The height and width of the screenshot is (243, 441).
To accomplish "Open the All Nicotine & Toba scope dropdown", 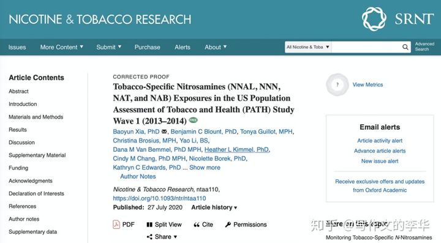I will pyautogui.click(x=308, y=47).
